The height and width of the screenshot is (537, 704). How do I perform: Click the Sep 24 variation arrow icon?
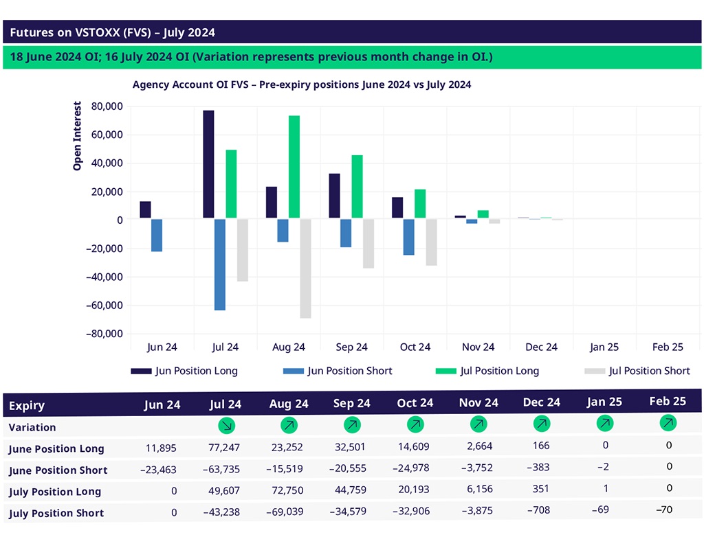(x=352, y=424)
